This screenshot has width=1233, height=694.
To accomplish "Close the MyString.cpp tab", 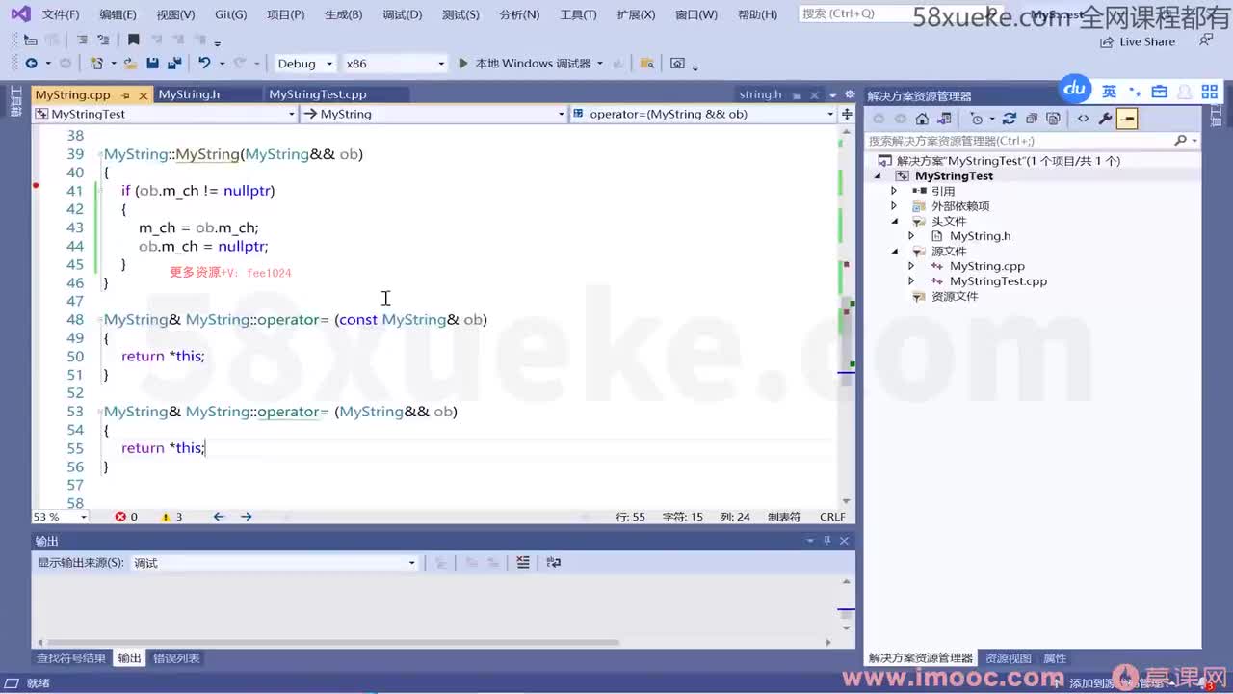I will coord(144,94).
